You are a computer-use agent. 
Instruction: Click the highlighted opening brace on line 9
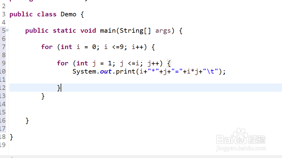pyautogui.click(x=169, y=63)
